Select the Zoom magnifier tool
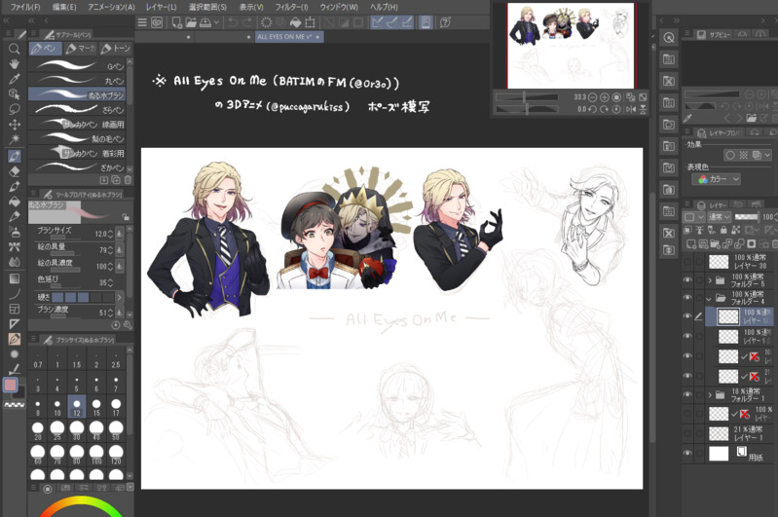This screenshot has width=778, height=517. click(14, 49)
